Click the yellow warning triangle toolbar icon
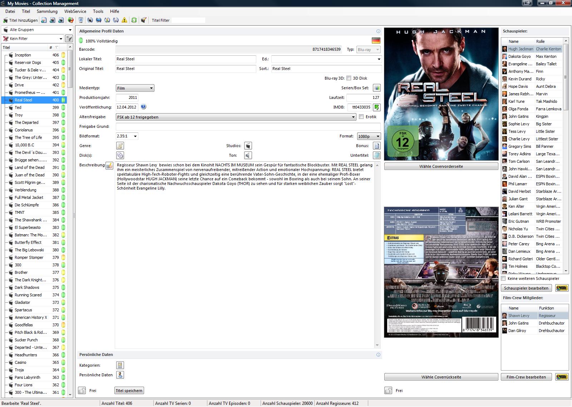Viewport: 572px width, 407px height. (x=124, y=20)
